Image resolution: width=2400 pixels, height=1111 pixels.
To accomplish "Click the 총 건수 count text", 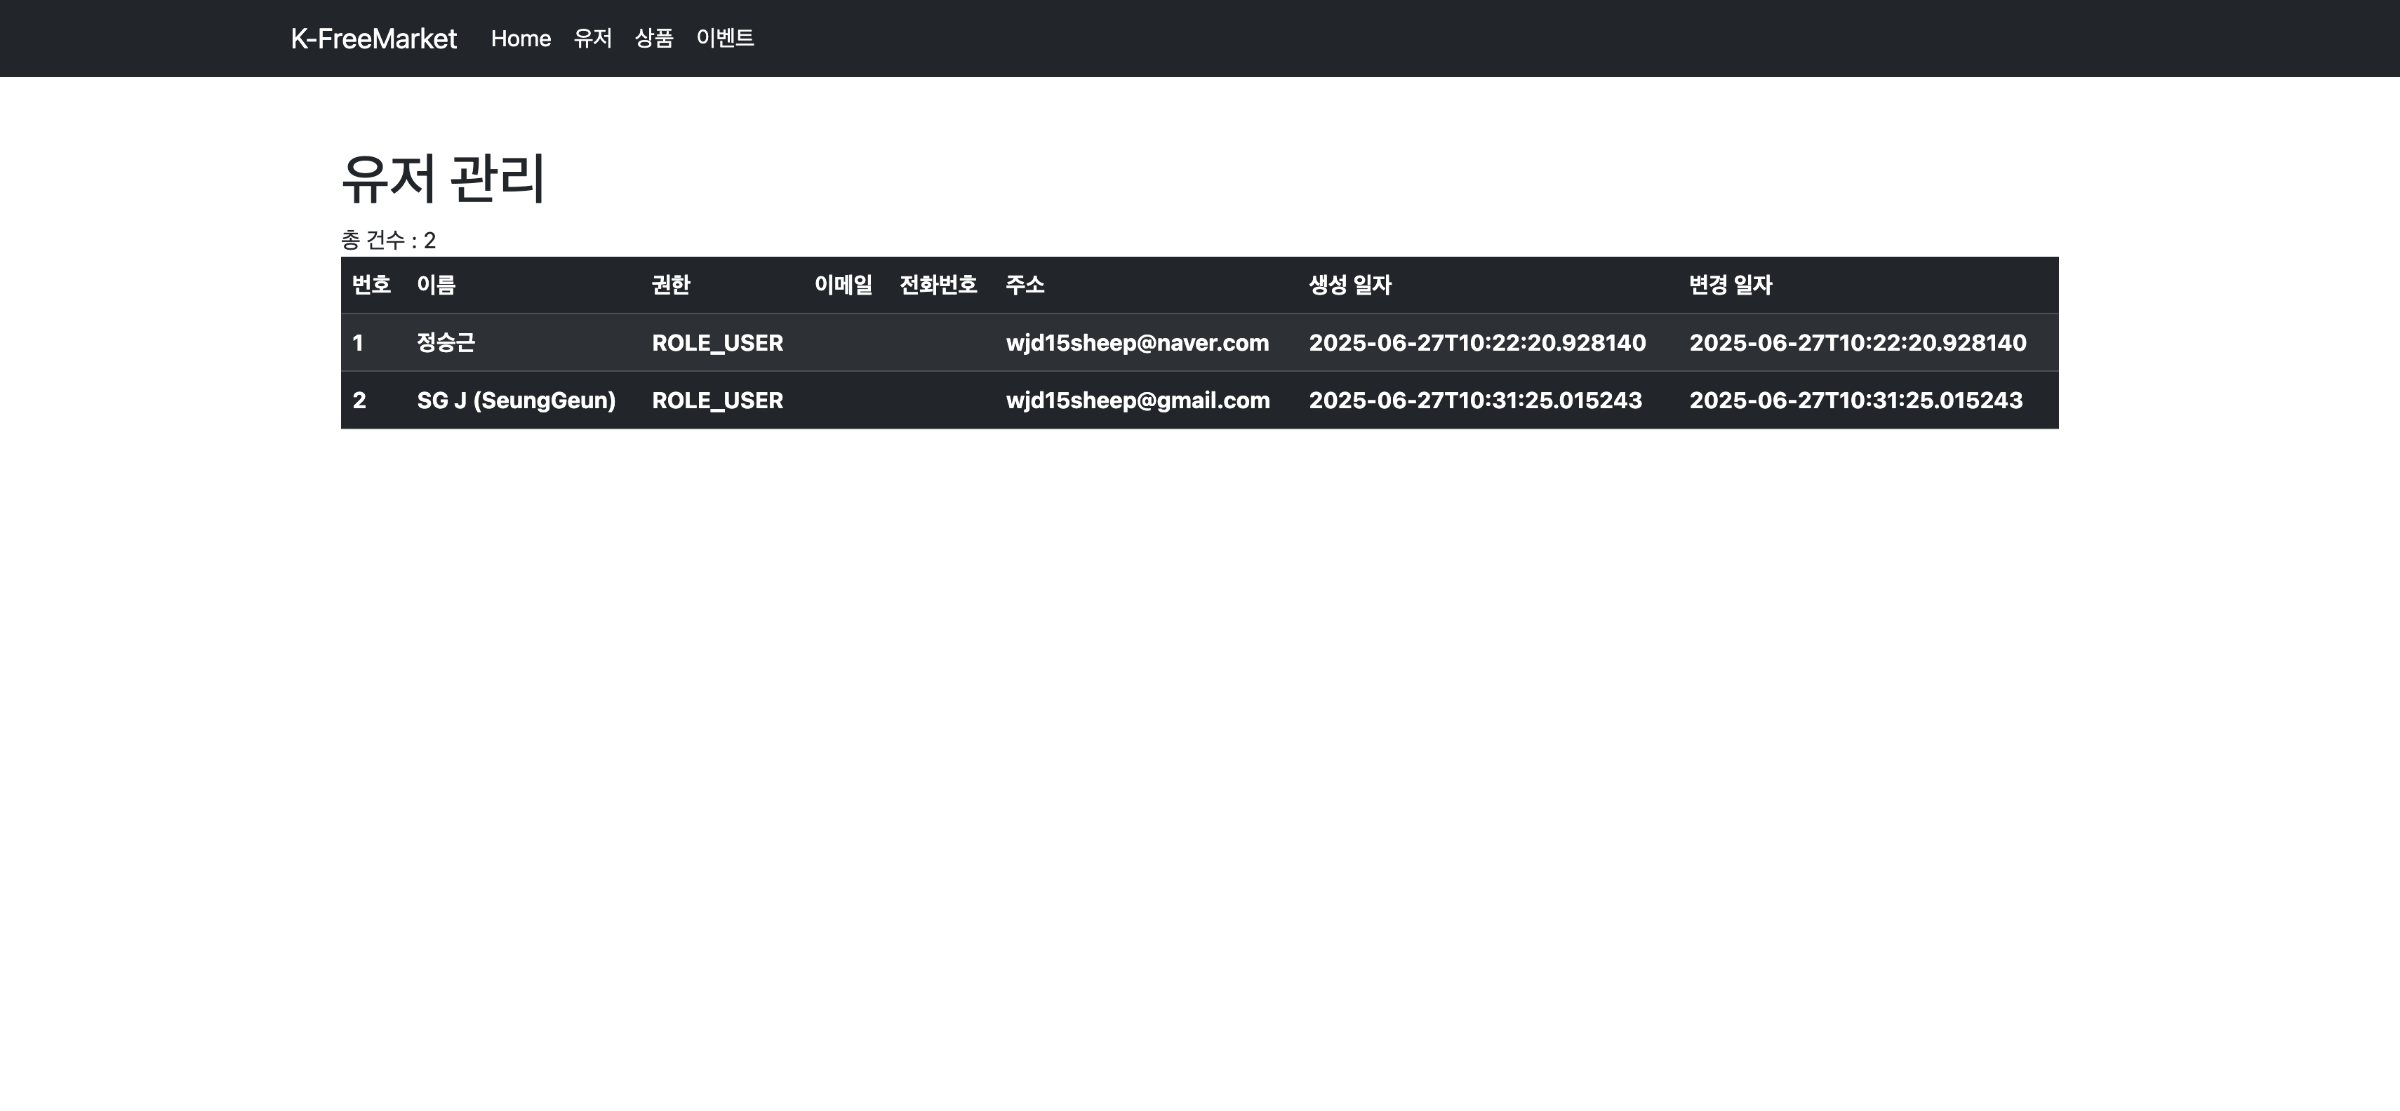I will [x=389, y=241].
